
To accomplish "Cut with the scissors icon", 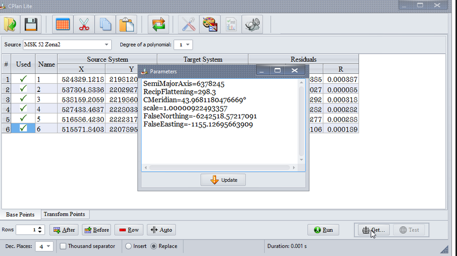I will click(84, 24).
